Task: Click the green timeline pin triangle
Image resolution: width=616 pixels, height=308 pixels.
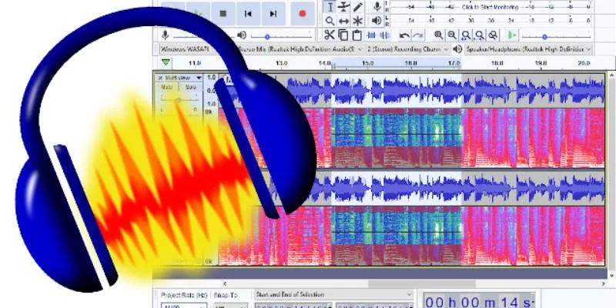Action: tap(166, 62)
